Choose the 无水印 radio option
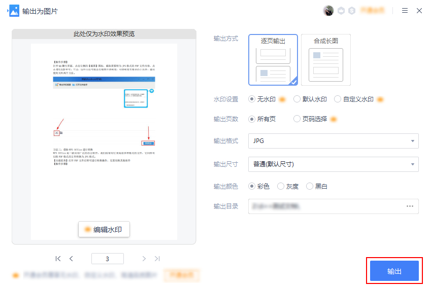Screen dimensions: 430x286 coord(262,99)
